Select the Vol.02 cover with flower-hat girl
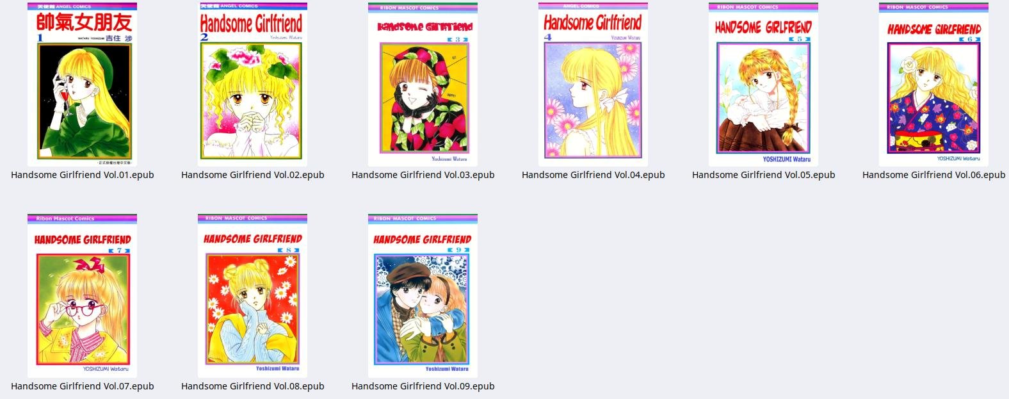This screenshot has width=1009, height=399. pos(252,85)
